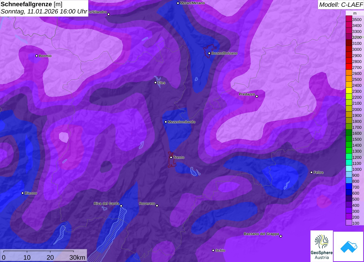The image size is (364, 262).
Task: Click the Silandro marker dot
Action: pos(109,14)
